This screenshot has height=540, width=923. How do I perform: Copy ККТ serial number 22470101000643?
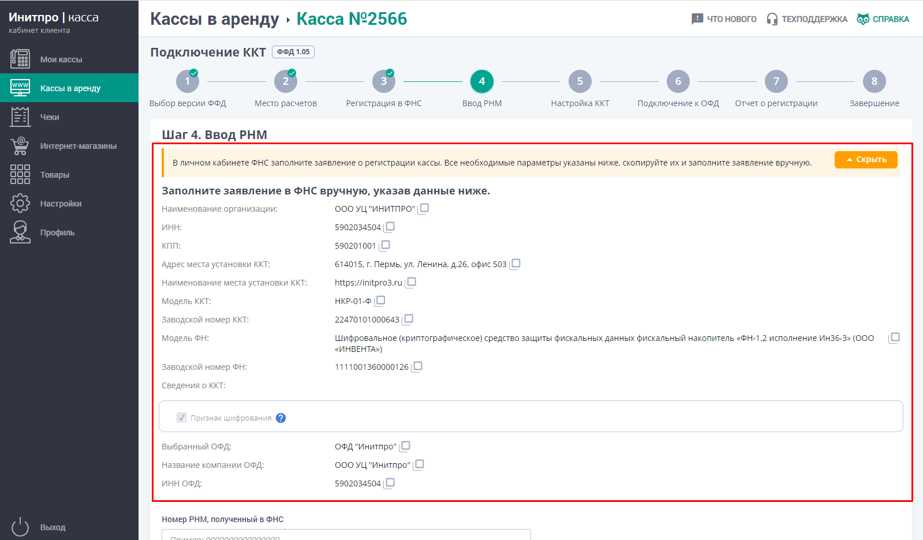coord(408,320)
